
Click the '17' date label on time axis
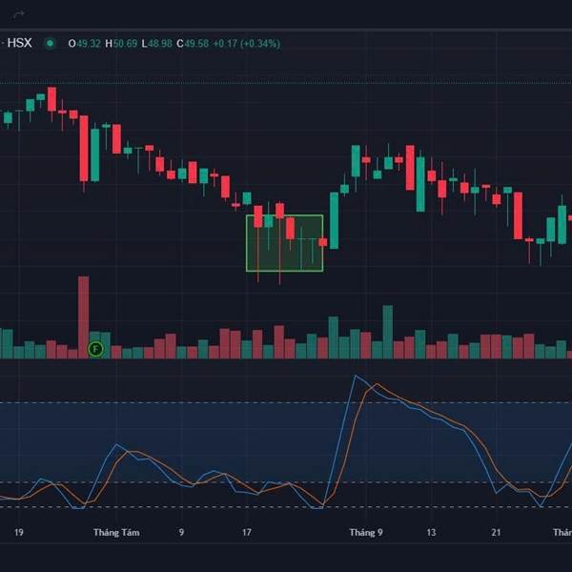click(x=247, y=532)
